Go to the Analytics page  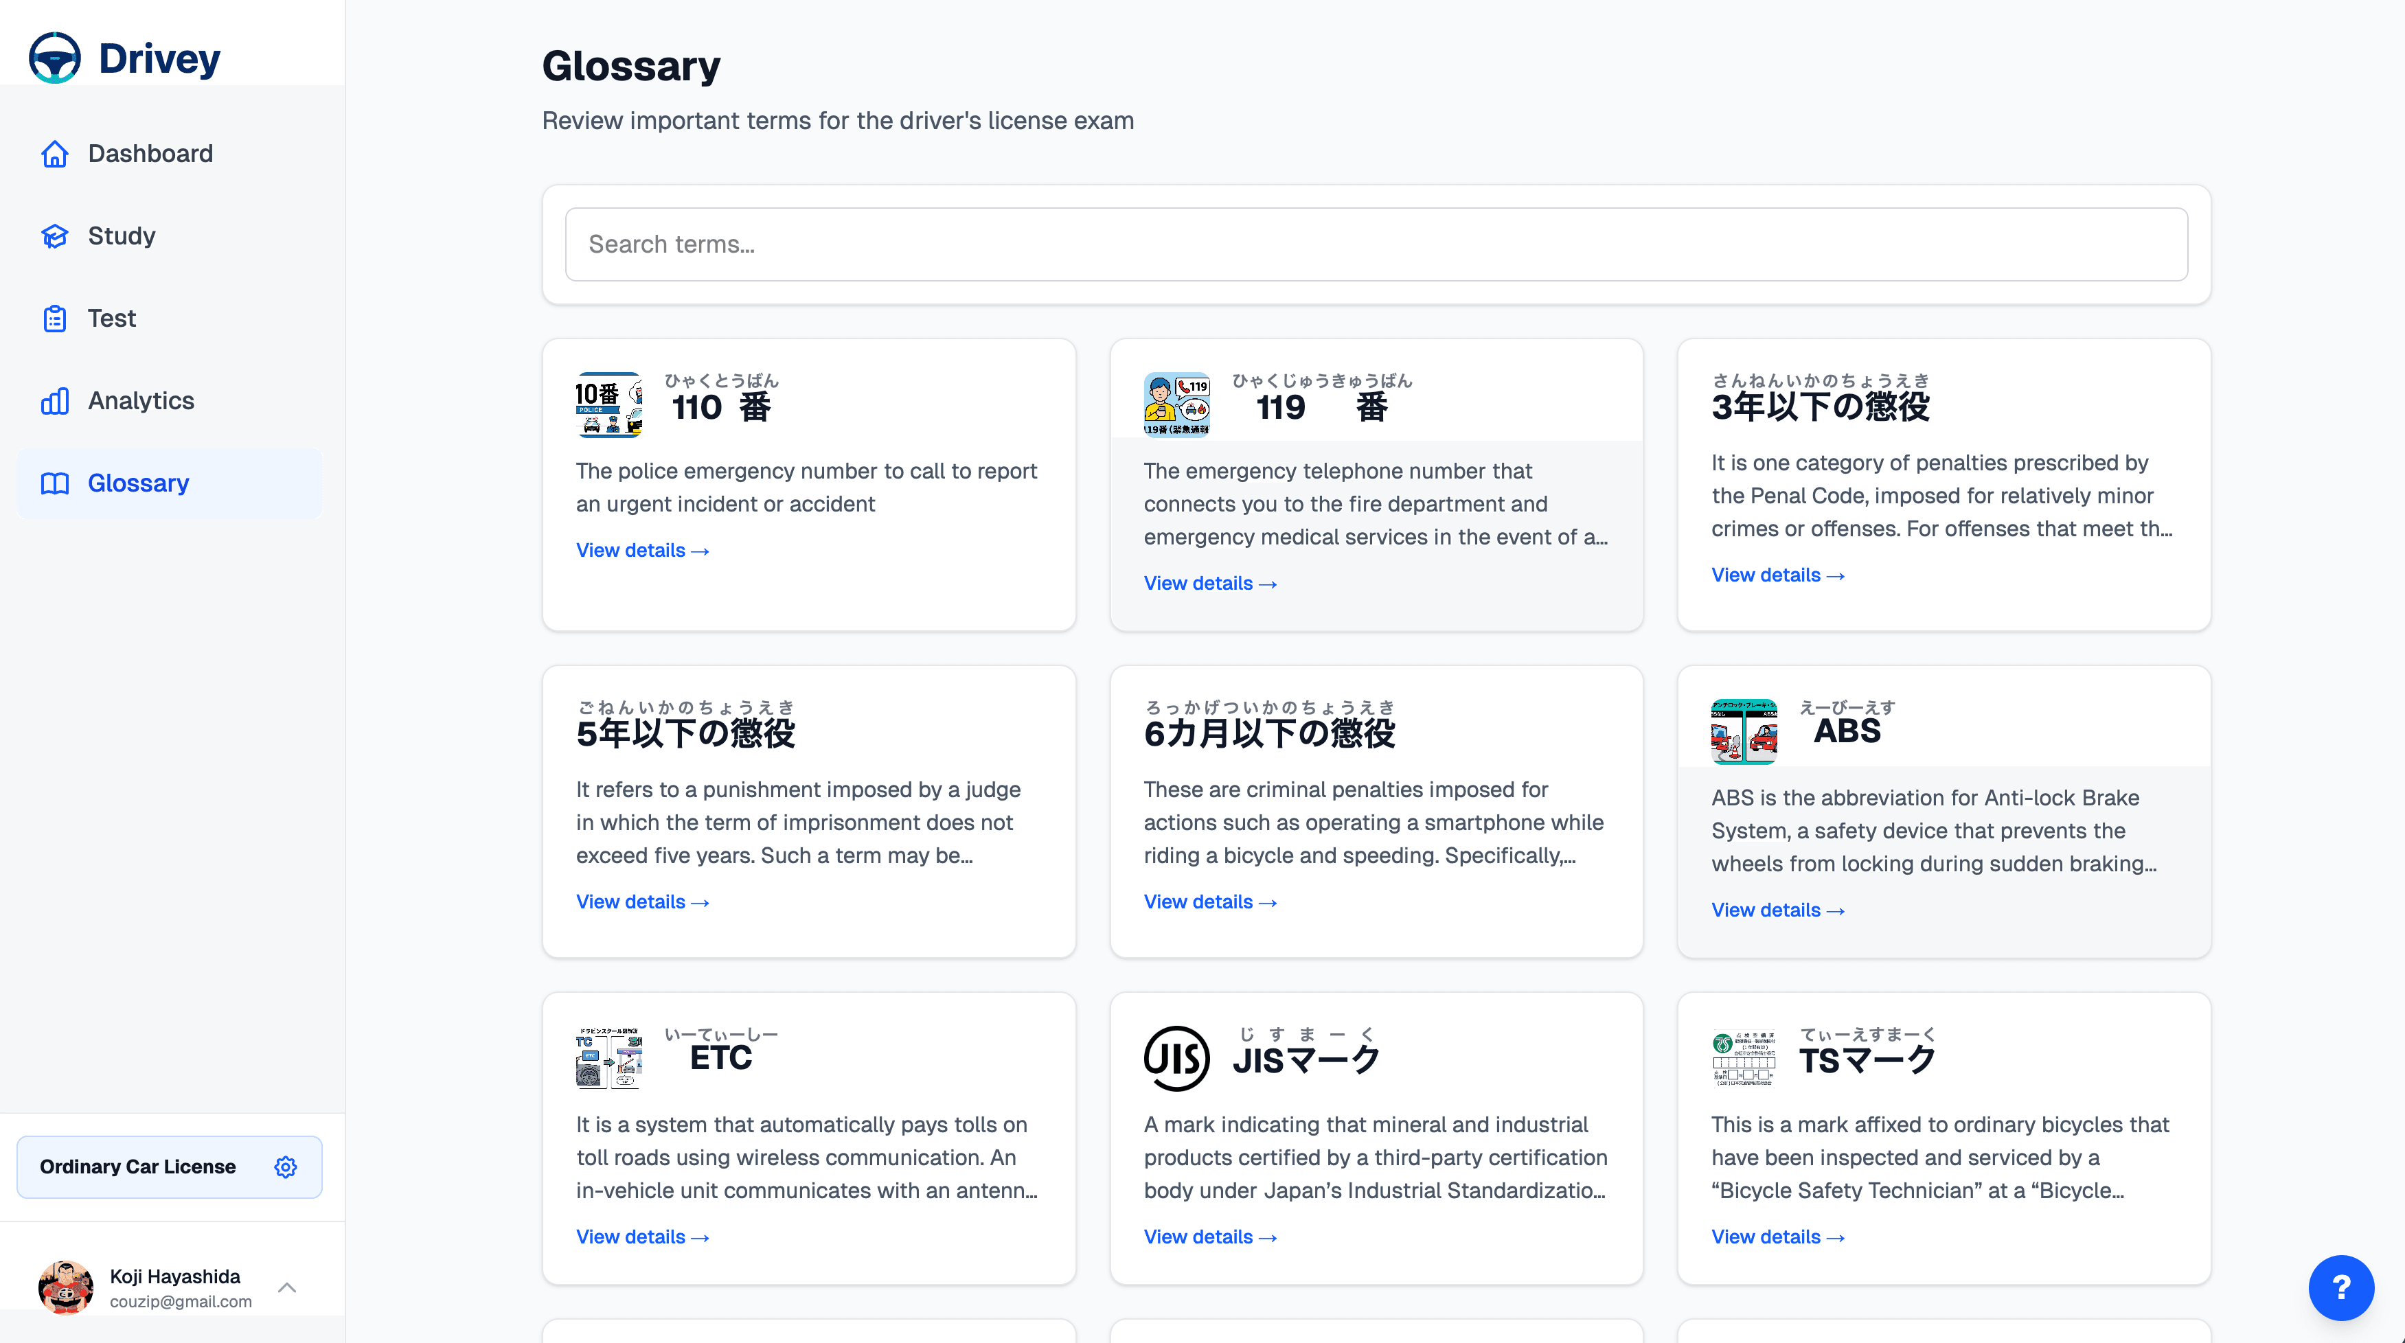(141, 401)
